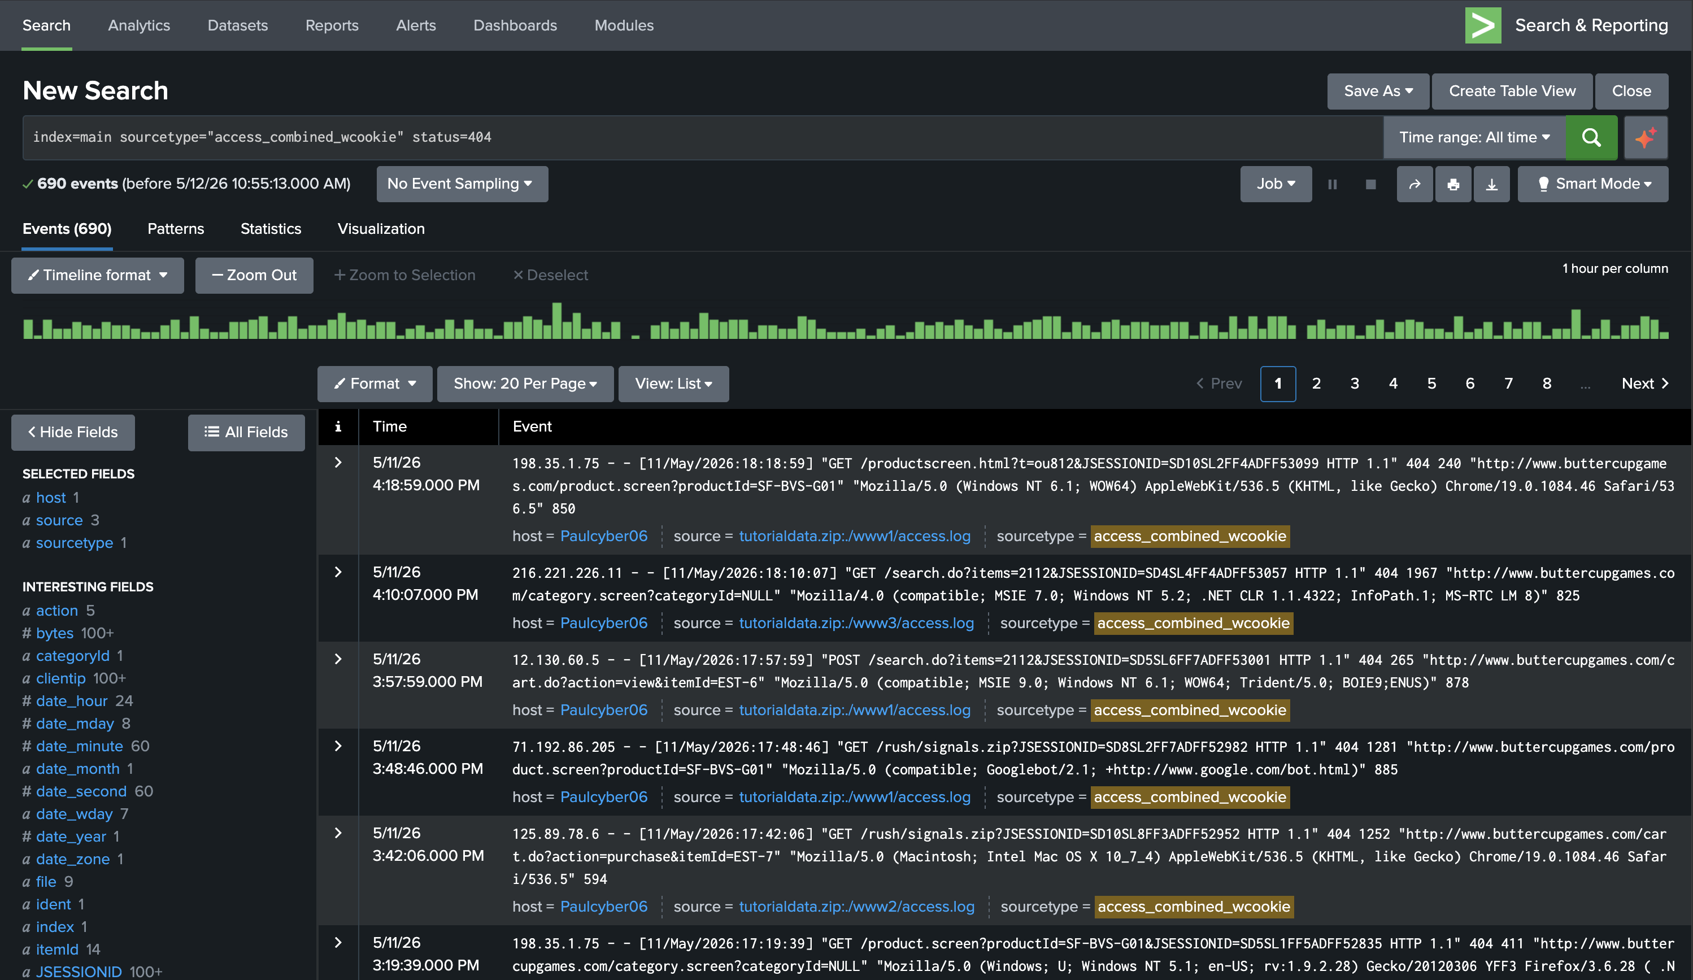Expand the 3:19:39.000 PM event row

click(x=338, y=943)
